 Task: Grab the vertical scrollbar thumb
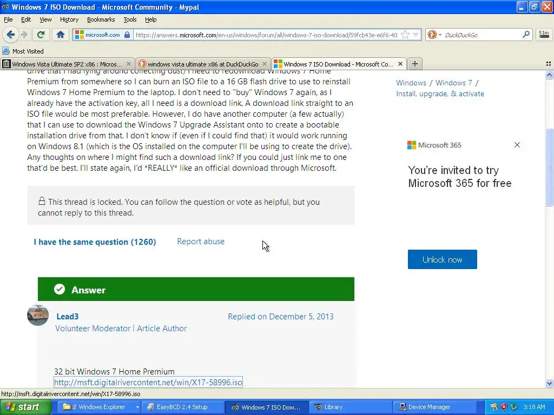pos(549,167)
